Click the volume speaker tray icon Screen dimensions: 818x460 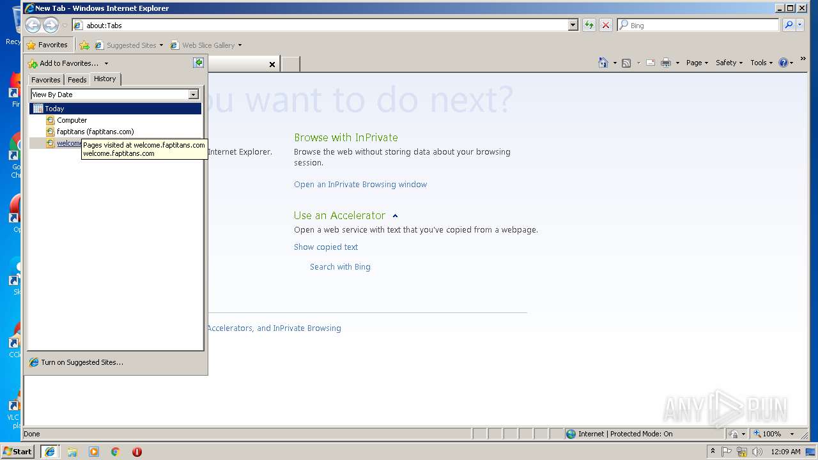click(x=757, y=452)
